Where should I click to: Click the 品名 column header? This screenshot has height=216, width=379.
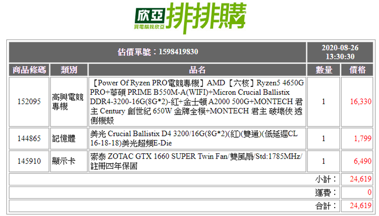[197, 70]
